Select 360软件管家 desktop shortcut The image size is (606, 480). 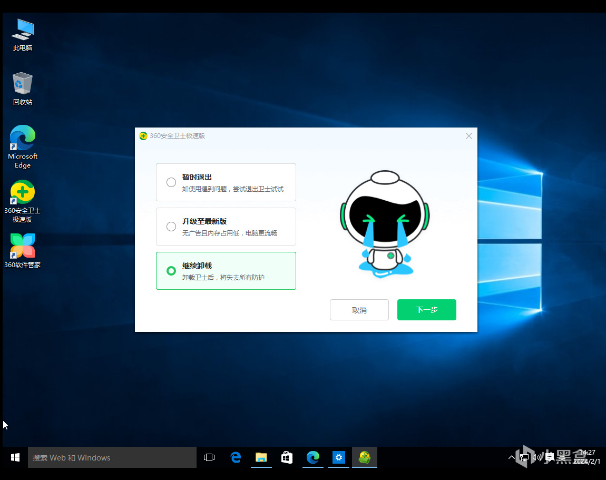(23, 251)
